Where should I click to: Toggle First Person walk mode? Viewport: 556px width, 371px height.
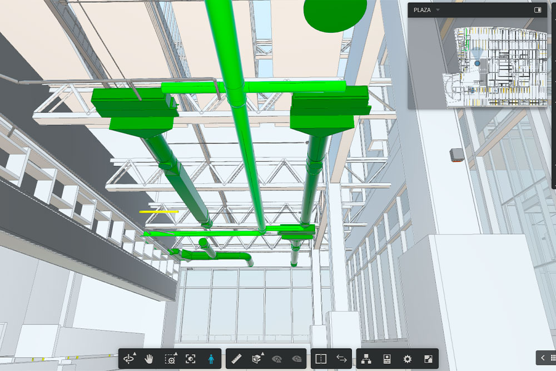(x=211, y=359)
